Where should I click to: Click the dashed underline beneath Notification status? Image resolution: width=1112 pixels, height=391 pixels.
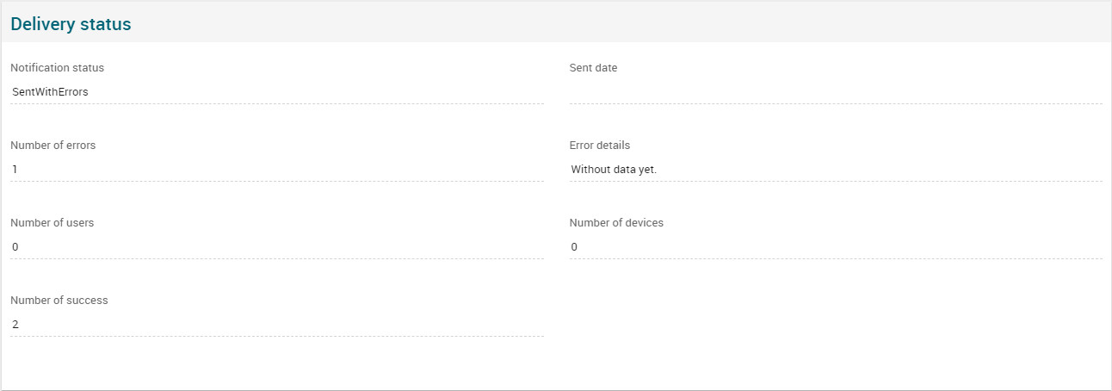coord(275,103)
